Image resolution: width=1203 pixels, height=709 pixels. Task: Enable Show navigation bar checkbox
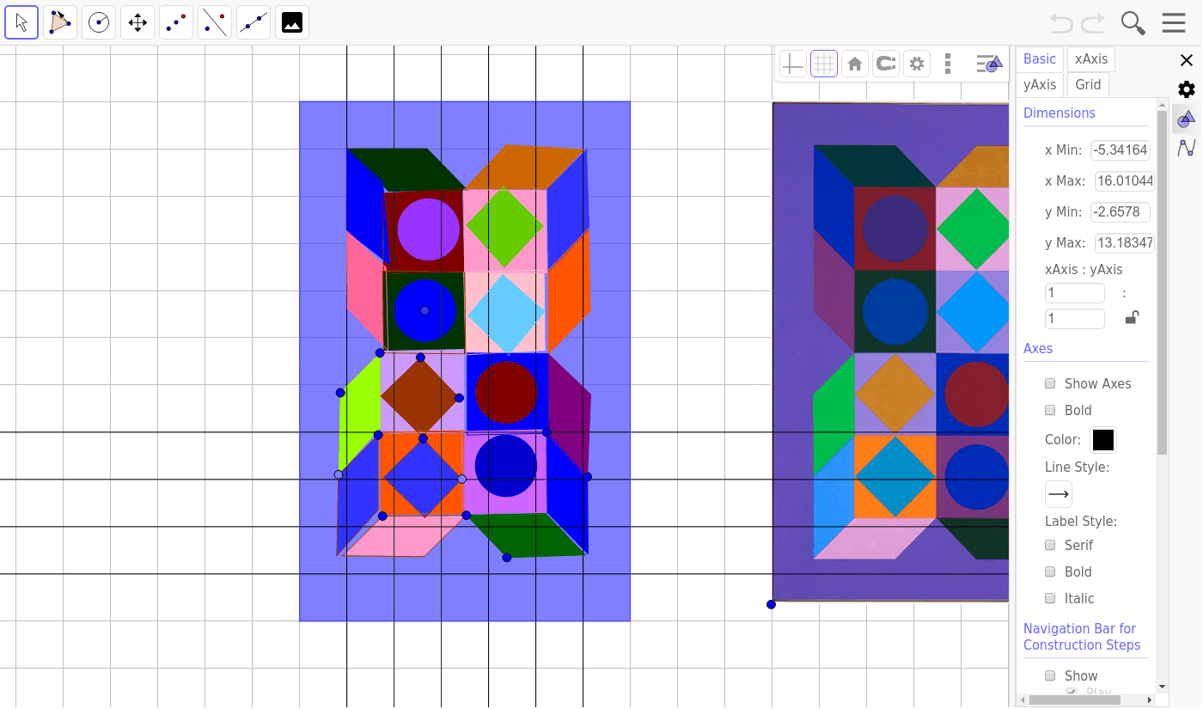click(x=1050, y=675)
